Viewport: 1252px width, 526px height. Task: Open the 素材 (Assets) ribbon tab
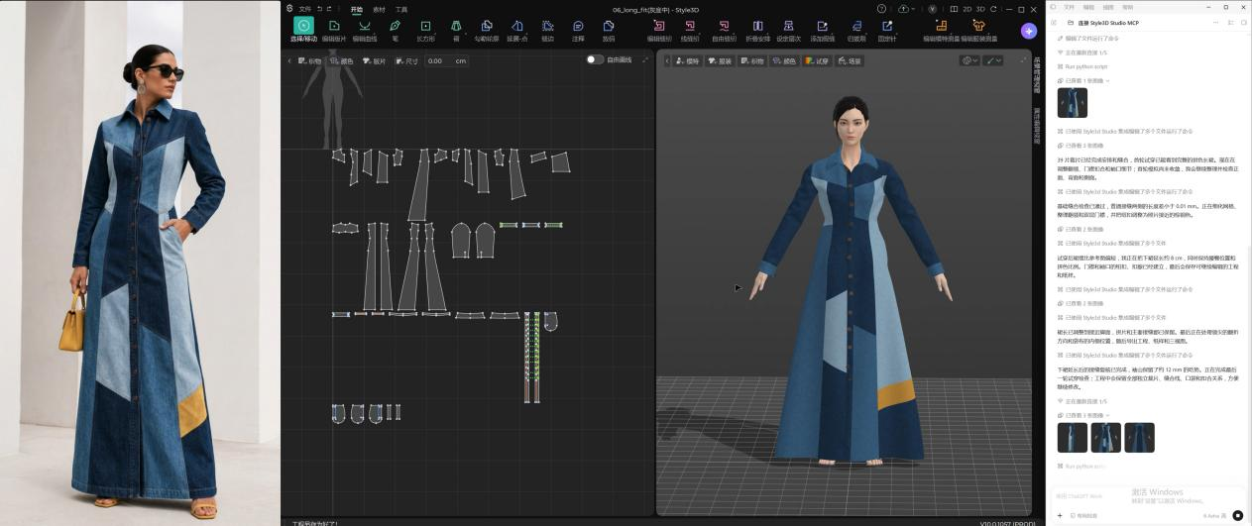[379, 8]
